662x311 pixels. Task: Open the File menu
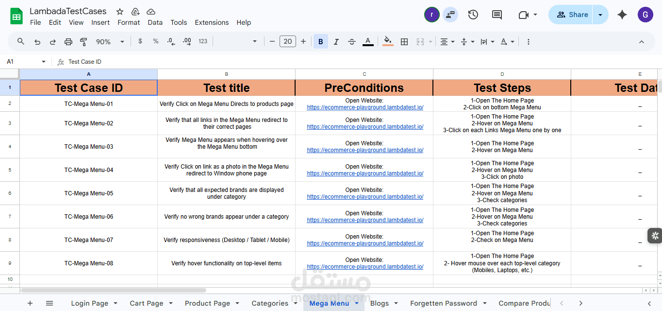(x=35, y=22)
